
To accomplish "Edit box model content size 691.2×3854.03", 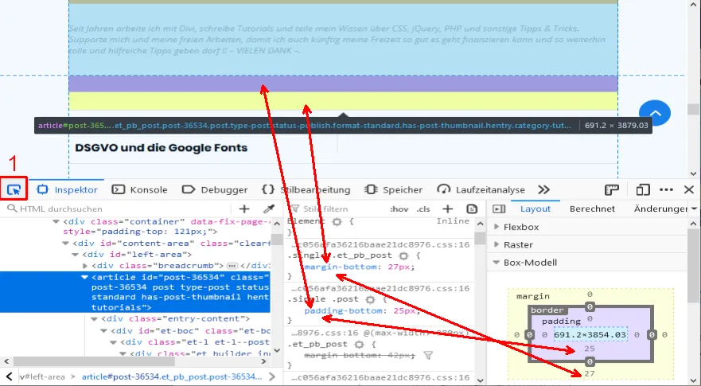I will click(x=590, y=334).
